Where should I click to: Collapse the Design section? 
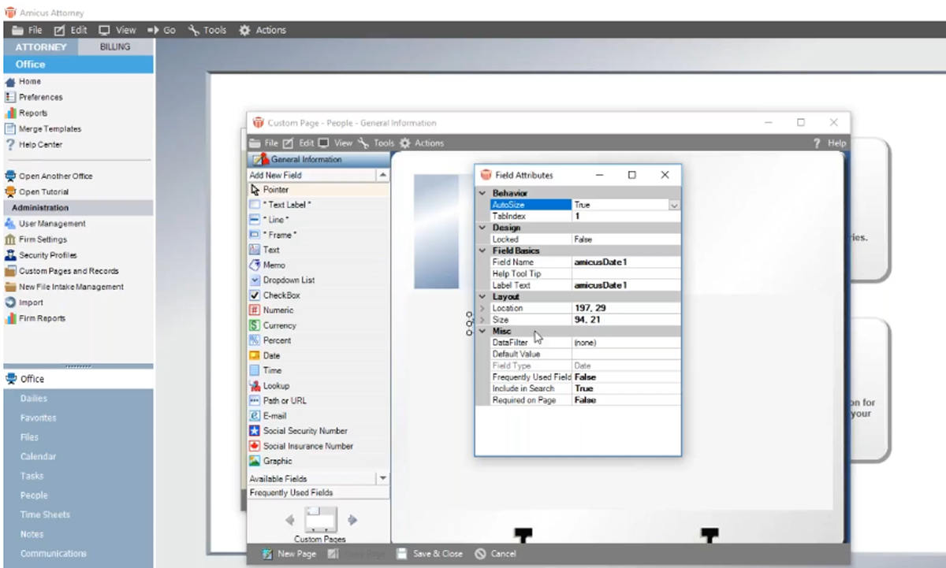click(x=482, y=228)
